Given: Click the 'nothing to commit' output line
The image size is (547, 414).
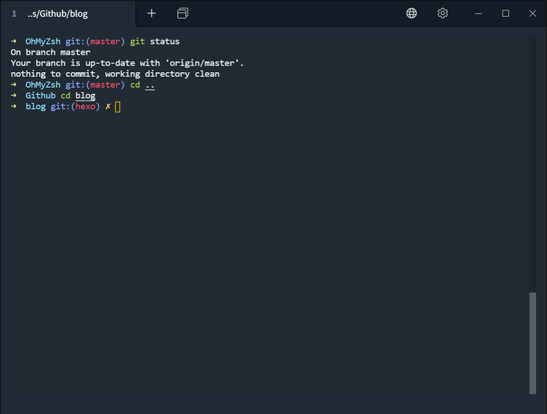Looking at the screenshot, I should pos(115,74).
